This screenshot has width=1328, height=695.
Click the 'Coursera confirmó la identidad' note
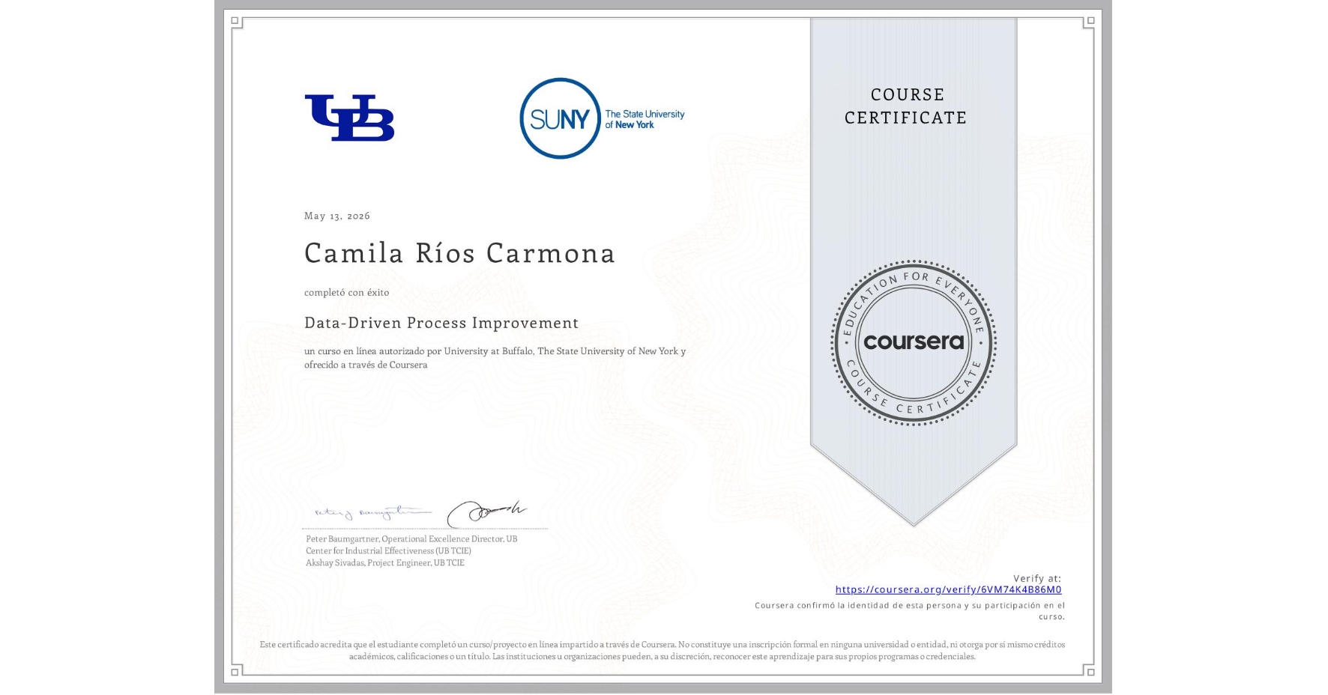tap(910, 611)
